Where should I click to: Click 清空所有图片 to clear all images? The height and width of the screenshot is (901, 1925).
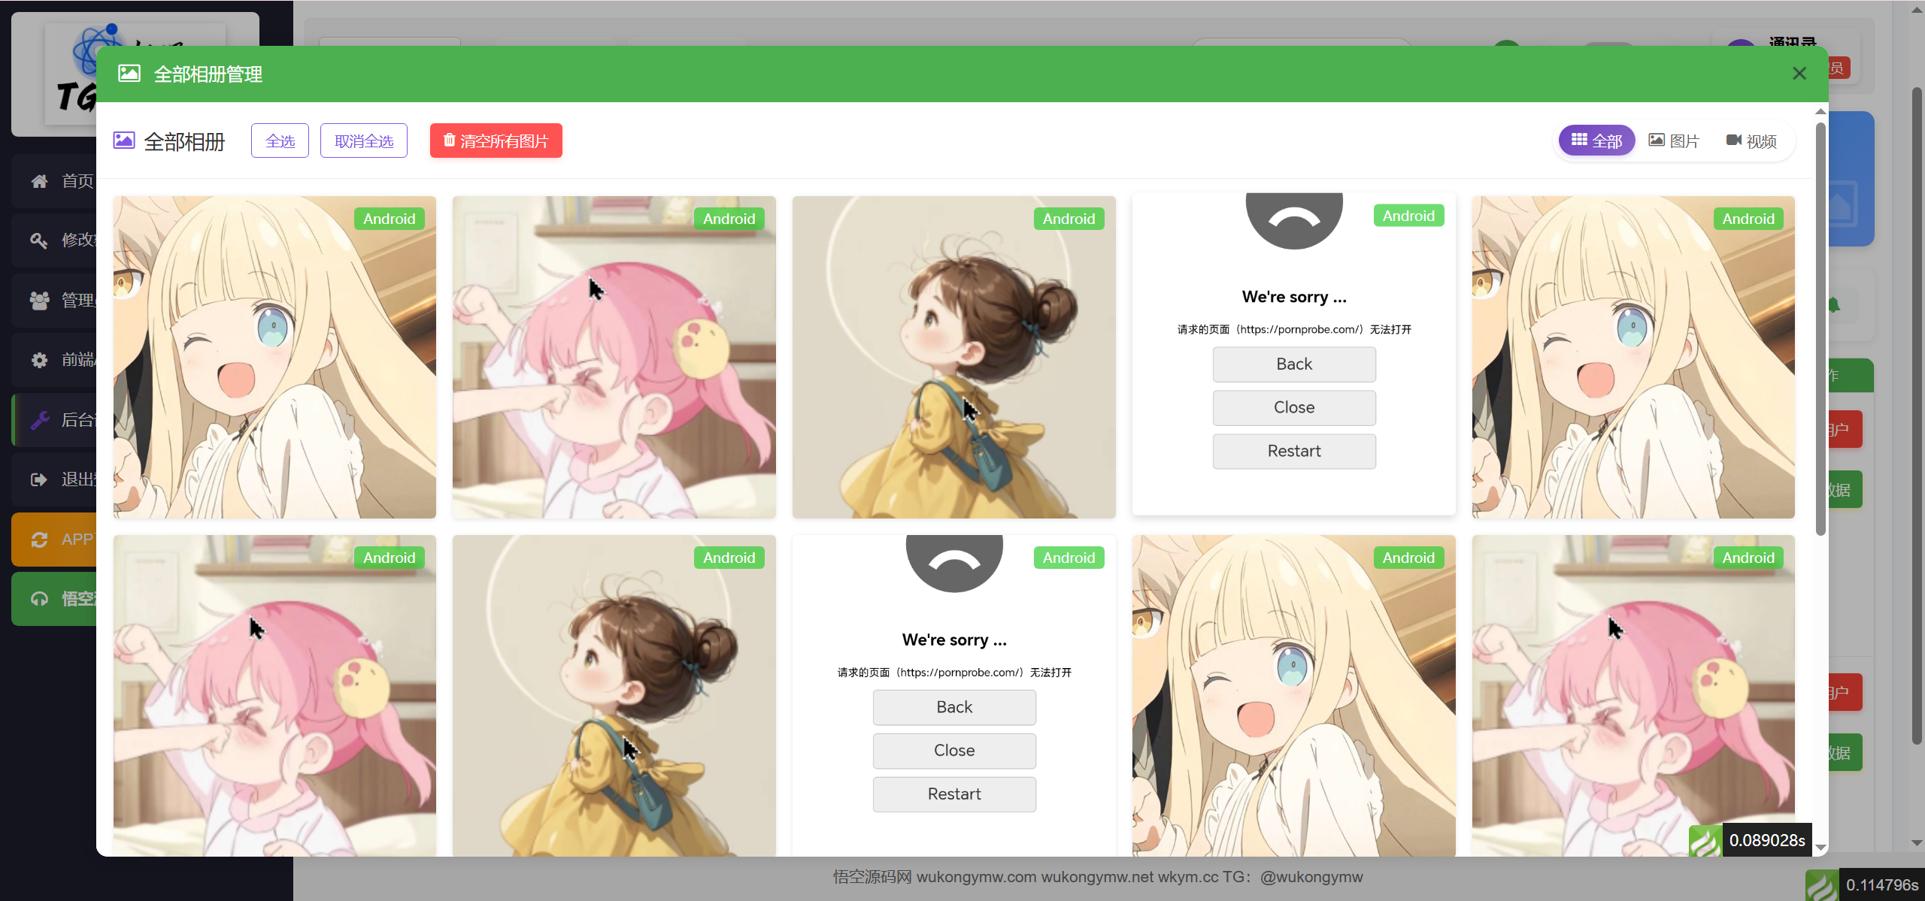pyautogui.click(x=496, y=141)
